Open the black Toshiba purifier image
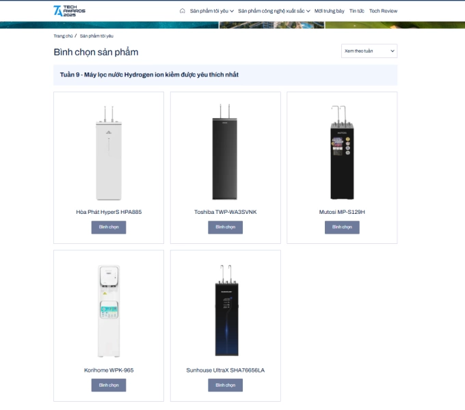465x410 pixels. (x=225, y=152)
